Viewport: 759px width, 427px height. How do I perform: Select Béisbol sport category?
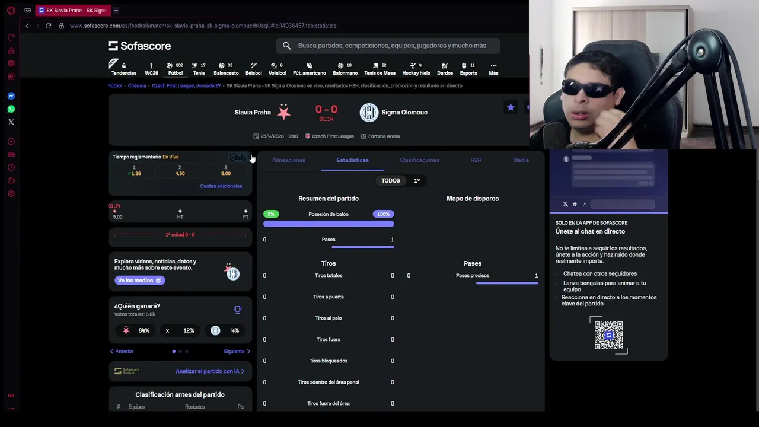pyautogui.click(x=253, y=69)
